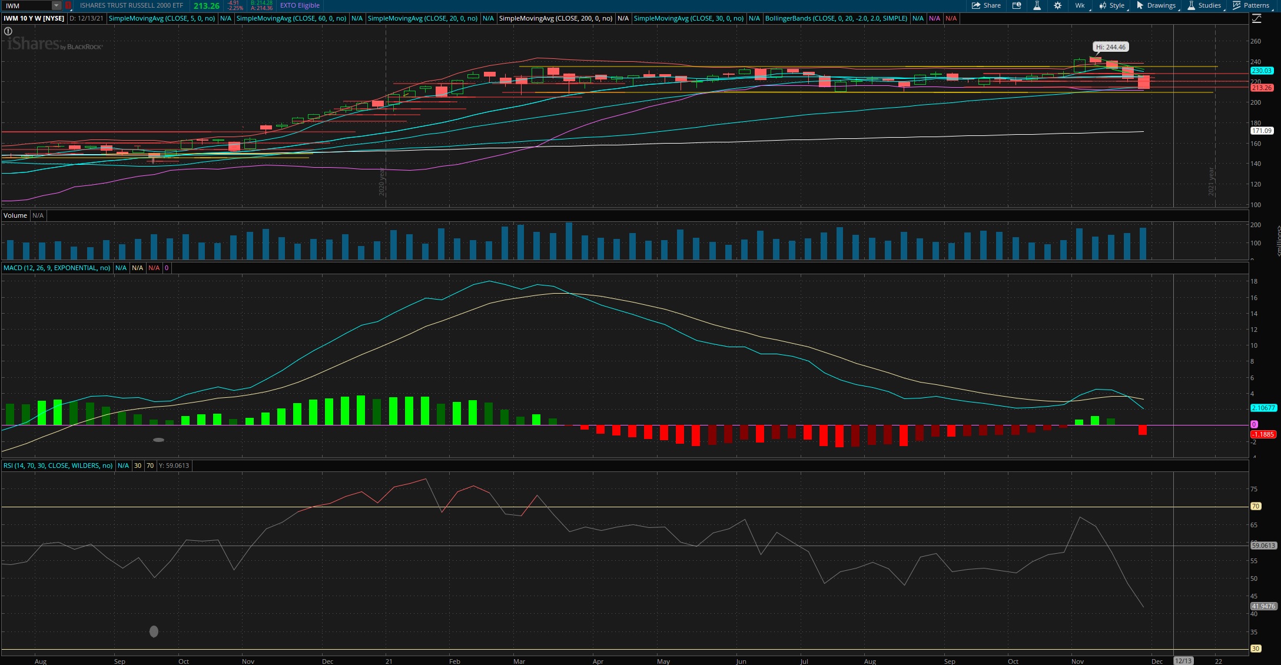The width and height of the screenshot is (1281, 665).
Task: Click the Share button
Action: tap(986, 5)
